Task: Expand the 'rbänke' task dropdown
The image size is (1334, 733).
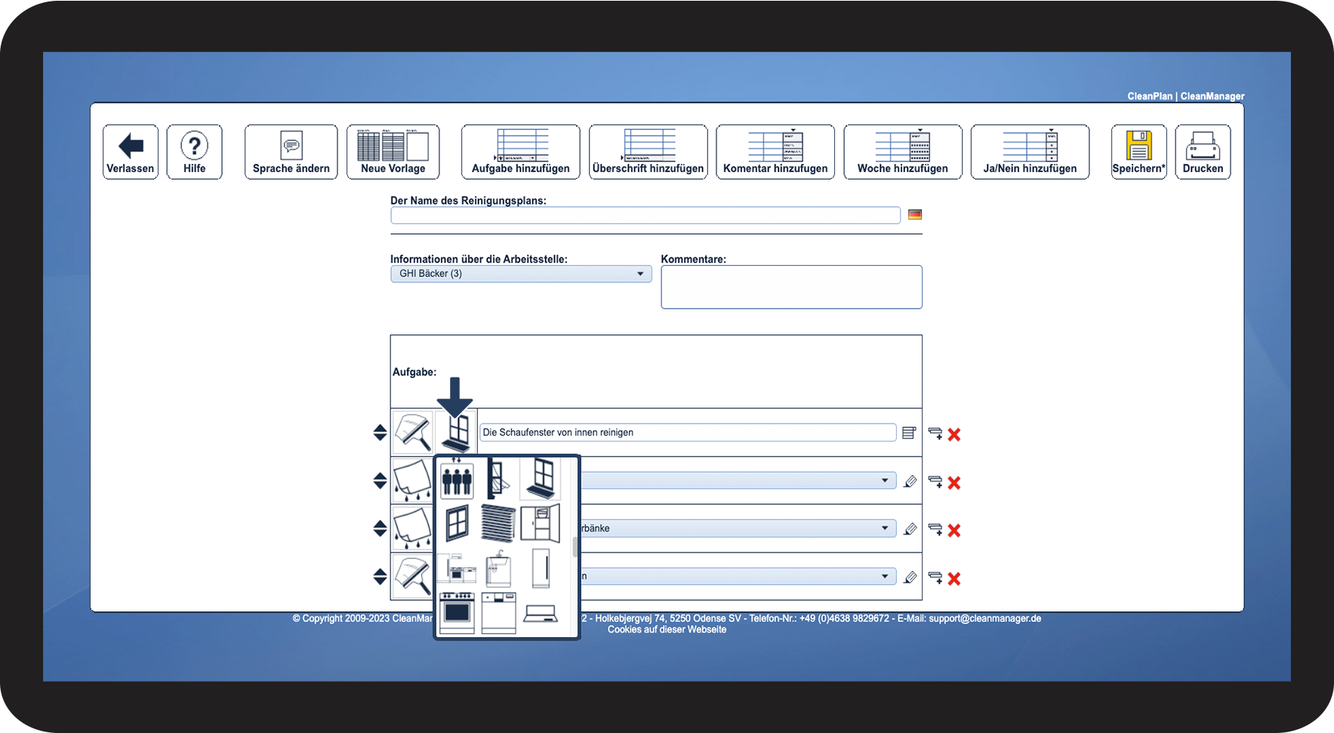Action: 885,528
